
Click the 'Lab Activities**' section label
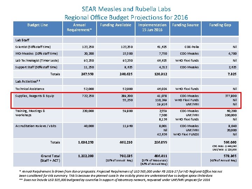(x=28, y=81)
